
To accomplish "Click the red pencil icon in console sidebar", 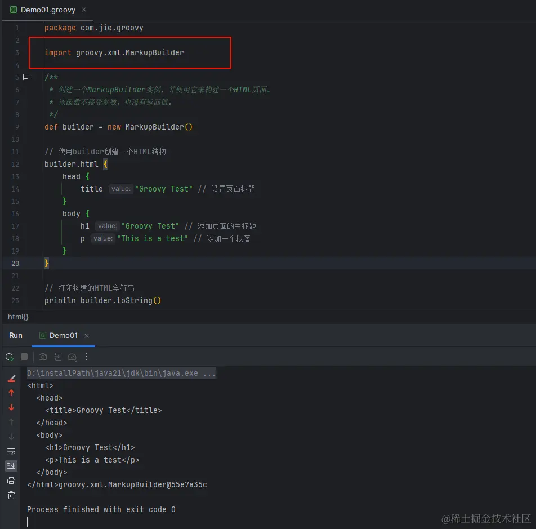I will [11, 378].
